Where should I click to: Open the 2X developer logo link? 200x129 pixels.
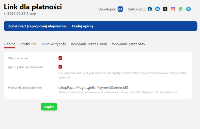tap(120, 9)
